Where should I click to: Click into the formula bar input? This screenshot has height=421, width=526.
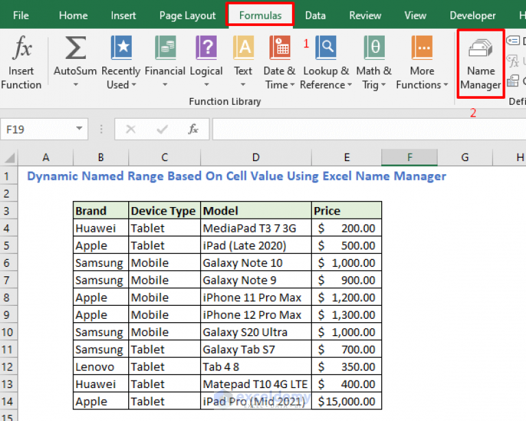click(x=369, y=129)
